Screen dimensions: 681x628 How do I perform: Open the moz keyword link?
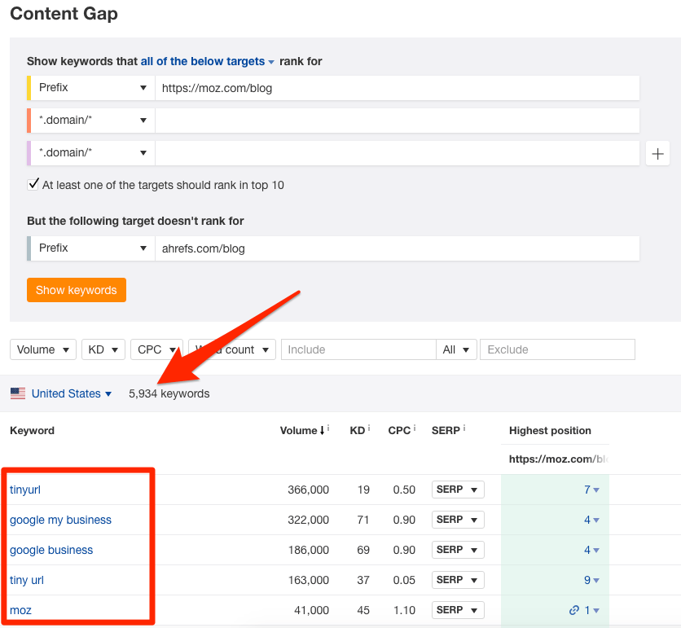(x=20, y=610)
